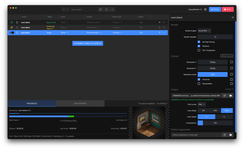
Task: Adjust the Compression 15% slider
Action: [215, 123]
